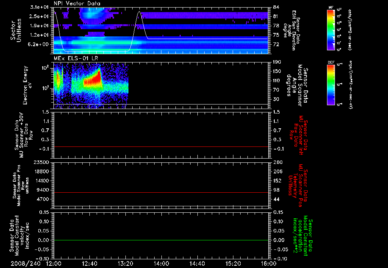
Task: Click the 44 telemetry axis tick
Action: (276, 199)
